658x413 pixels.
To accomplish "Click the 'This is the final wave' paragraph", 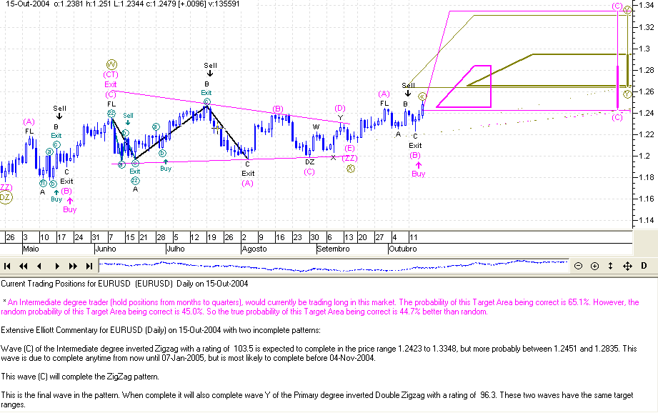I will tap(316, 399).
